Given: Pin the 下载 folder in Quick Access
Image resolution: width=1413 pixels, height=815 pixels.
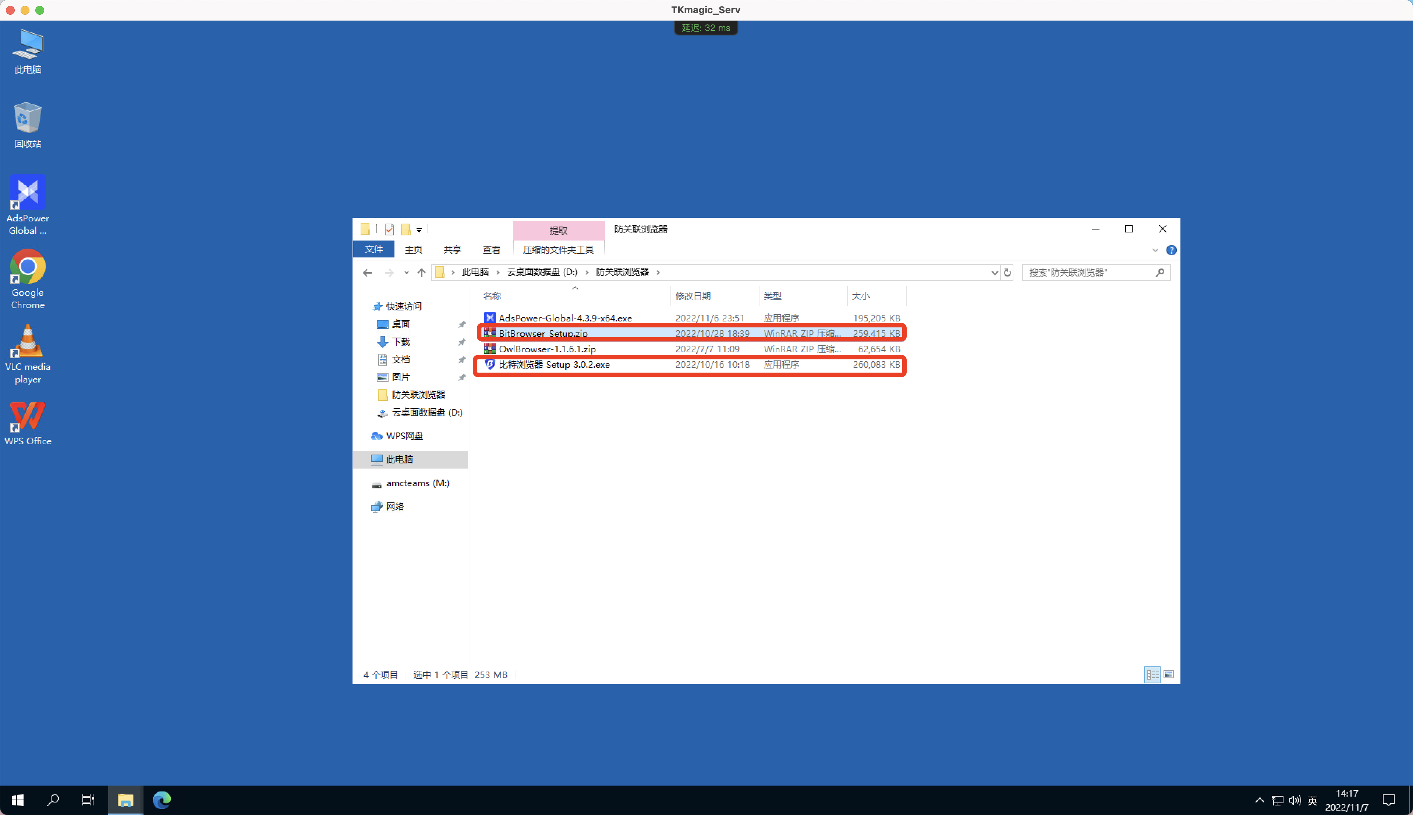Looking at the screenshot, I should 463,341.
